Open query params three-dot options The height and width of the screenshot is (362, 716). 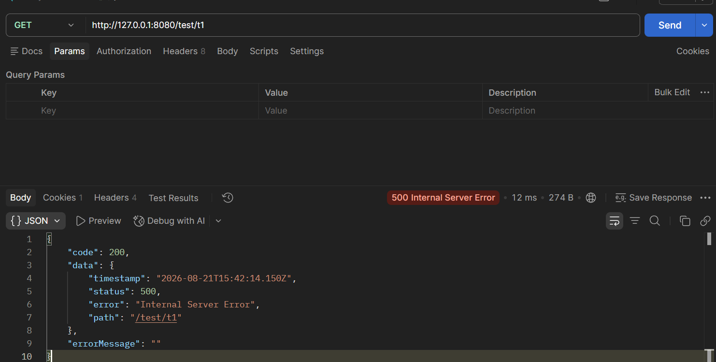click(x=705, y=92)
